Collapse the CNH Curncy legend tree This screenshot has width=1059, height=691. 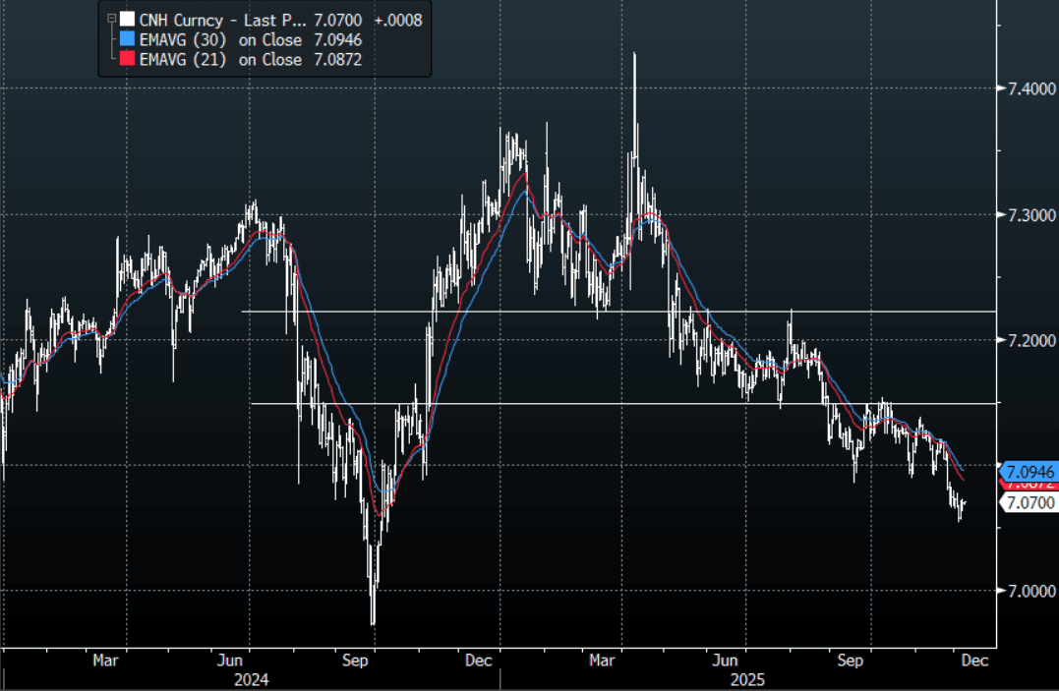[x=109, y=19]
